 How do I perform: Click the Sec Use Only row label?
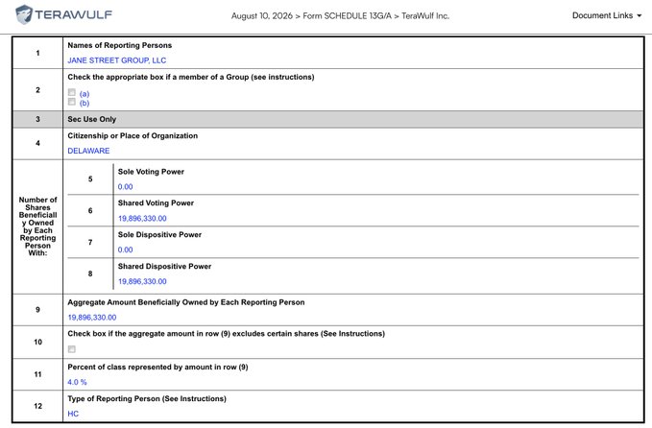point(92,119)
